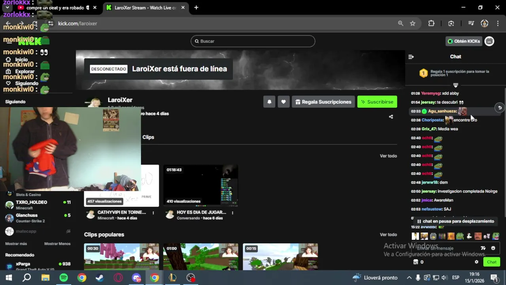Show hidden tray icons chevron
The image size is (506, 285).
click(409, 278)
